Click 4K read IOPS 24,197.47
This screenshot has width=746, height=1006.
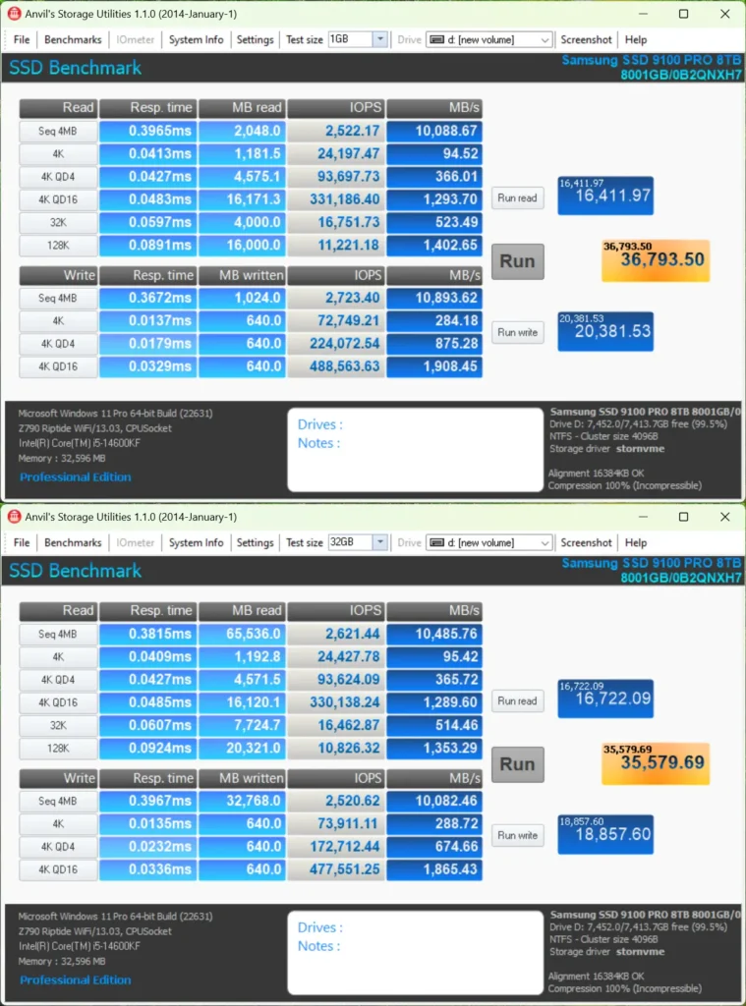[x=336, y=154]
